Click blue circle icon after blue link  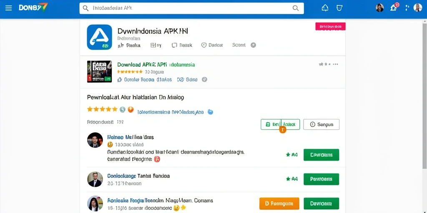coord(210,111)
